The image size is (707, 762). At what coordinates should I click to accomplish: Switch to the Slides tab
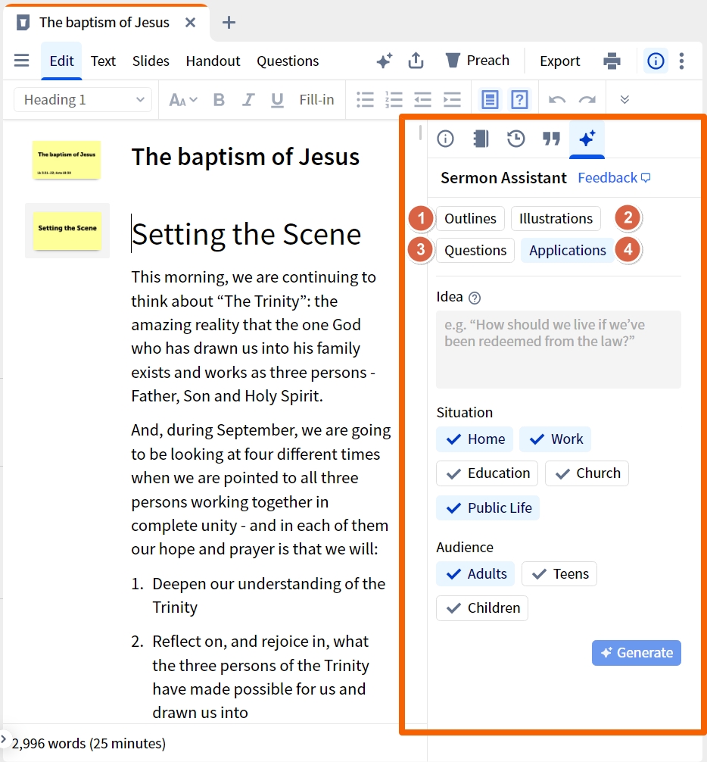(151, 61)
